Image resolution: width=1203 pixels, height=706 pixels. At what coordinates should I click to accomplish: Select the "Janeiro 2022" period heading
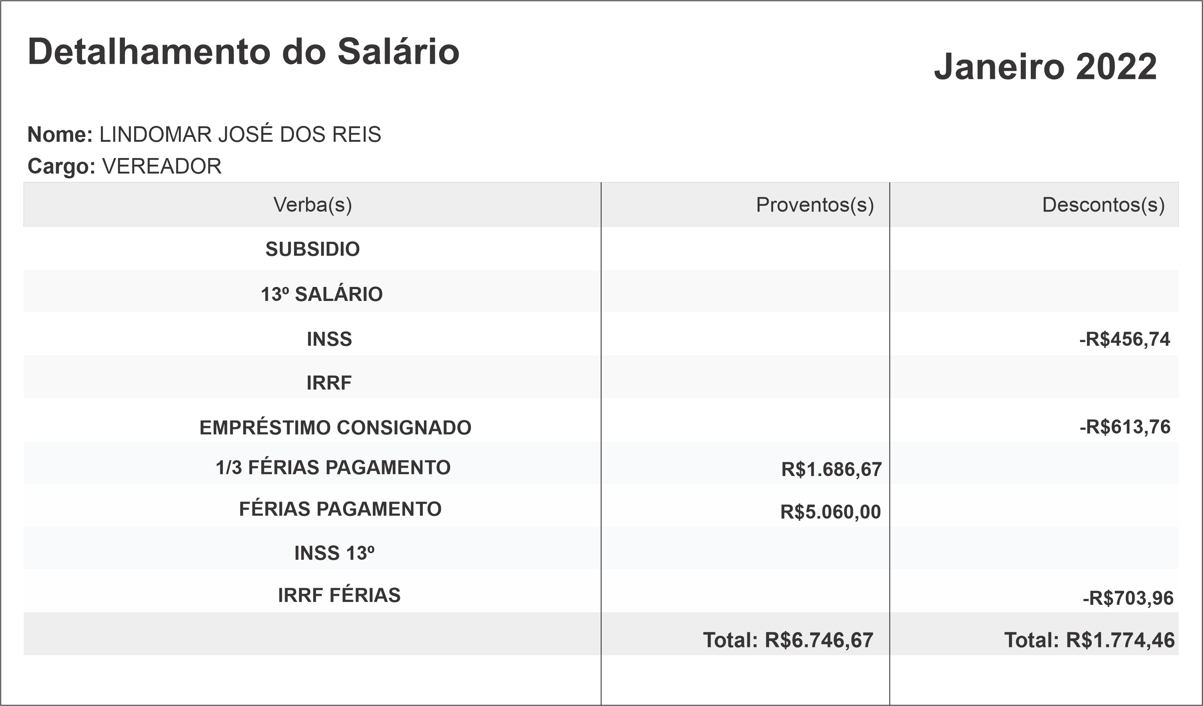[1045, 66]
